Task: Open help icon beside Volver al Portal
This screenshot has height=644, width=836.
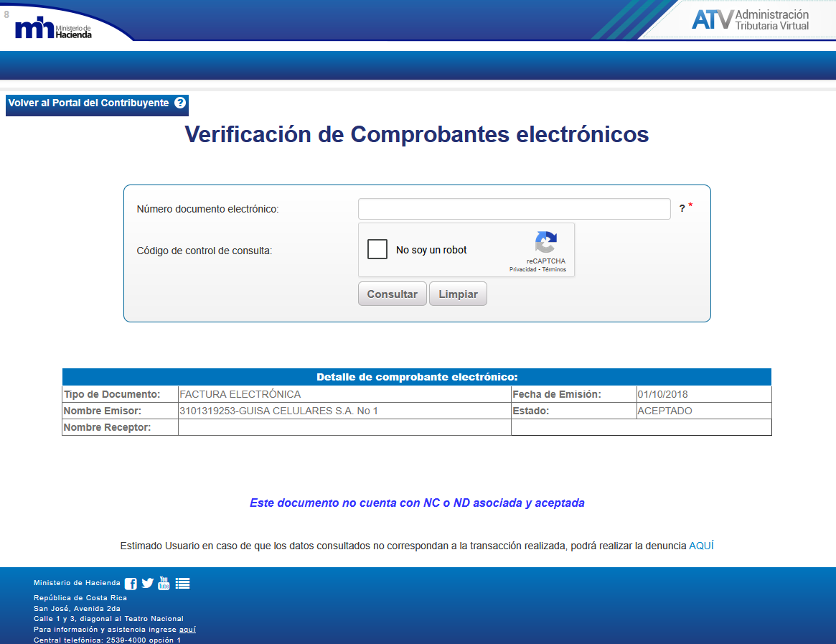Action: tap(180, 103)
